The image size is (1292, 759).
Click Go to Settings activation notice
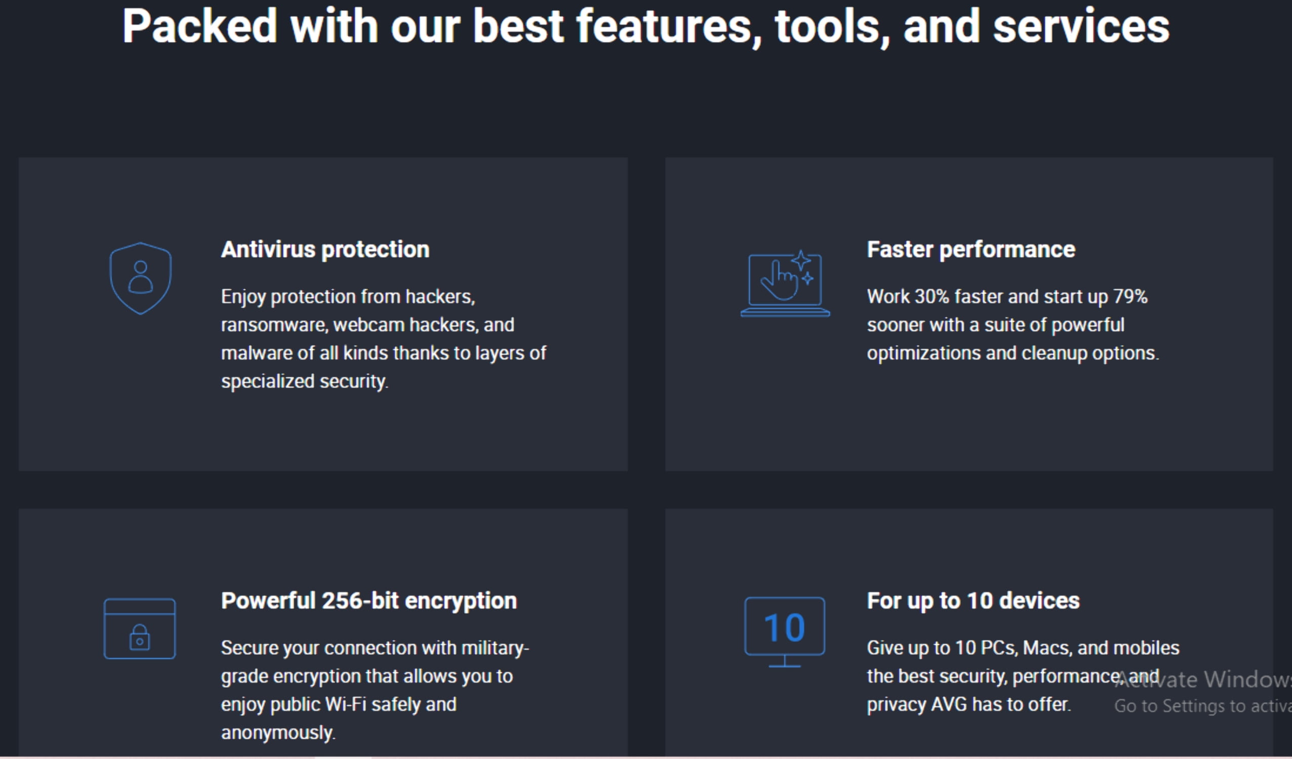(x=1203, y=706)
